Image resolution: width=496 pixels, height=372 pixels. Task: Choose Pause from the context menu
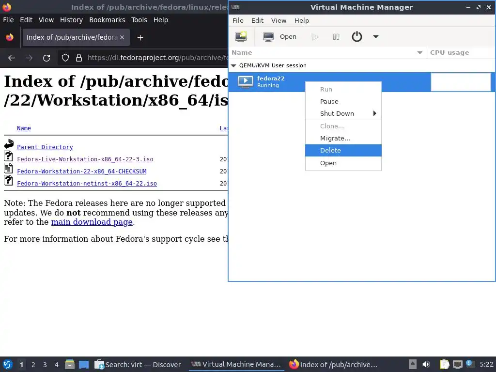[343, 102]
